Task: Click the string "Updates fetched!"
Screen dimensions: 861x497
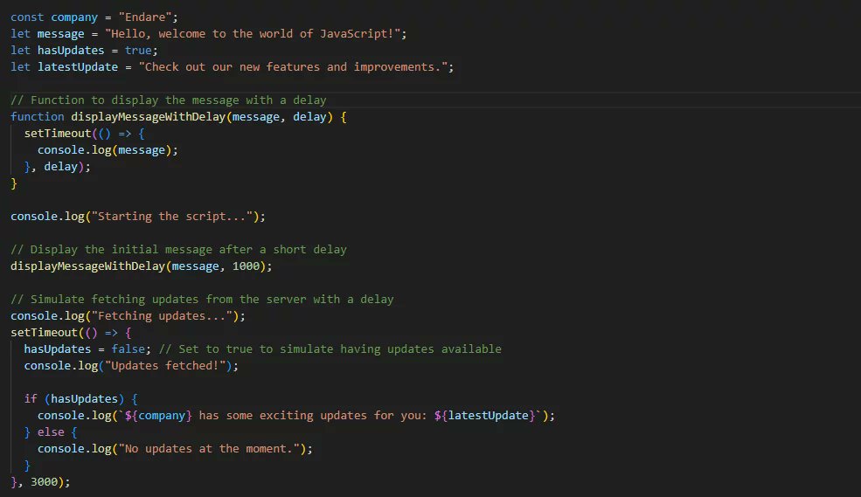Action: coord(165,365)
